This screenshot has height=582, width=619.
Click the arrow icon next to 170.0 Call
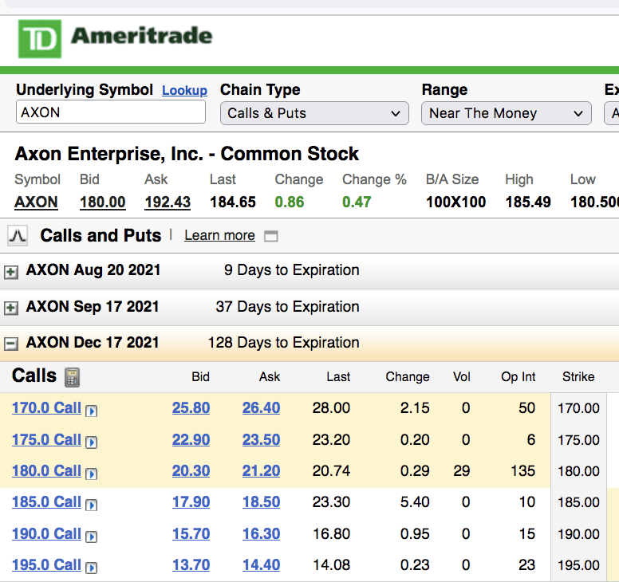click(92, 410)
